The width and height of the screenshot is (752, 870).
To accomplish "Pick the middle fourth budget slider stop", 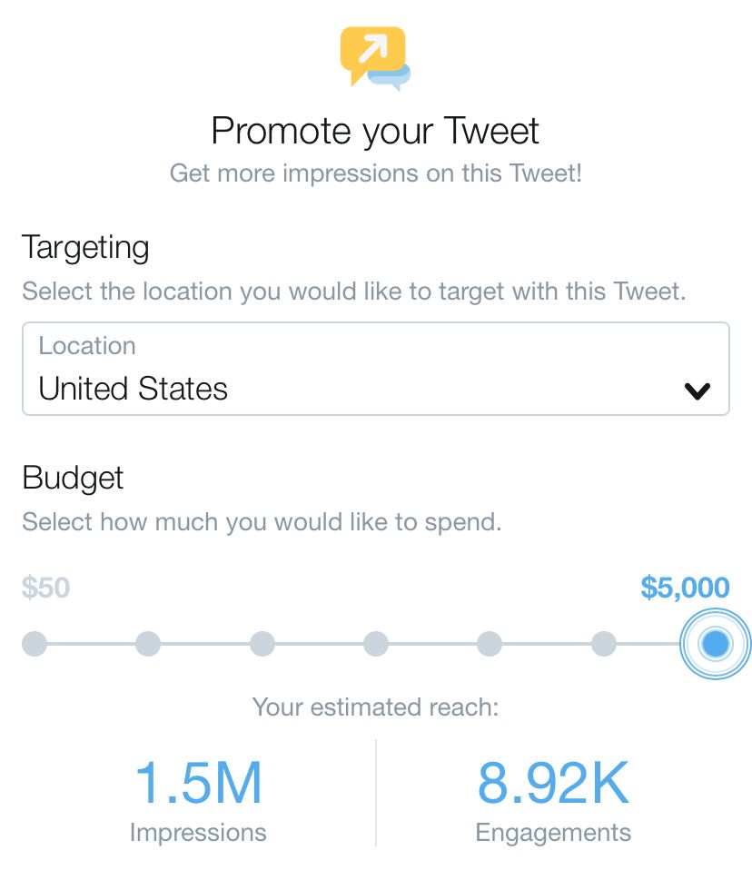I will 376,644.
